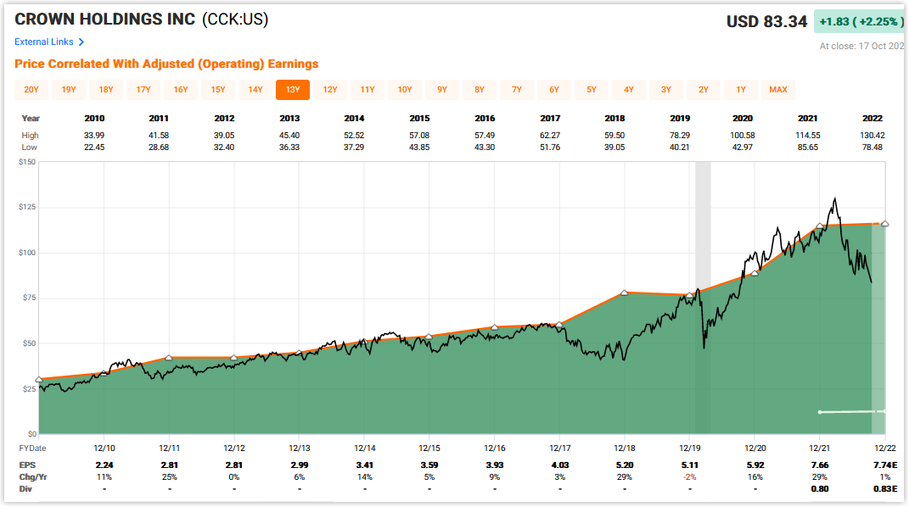This screenshot has height=507, width=909.
Task: Click the 2022 high value 130.42
Action: coord(872,135)
